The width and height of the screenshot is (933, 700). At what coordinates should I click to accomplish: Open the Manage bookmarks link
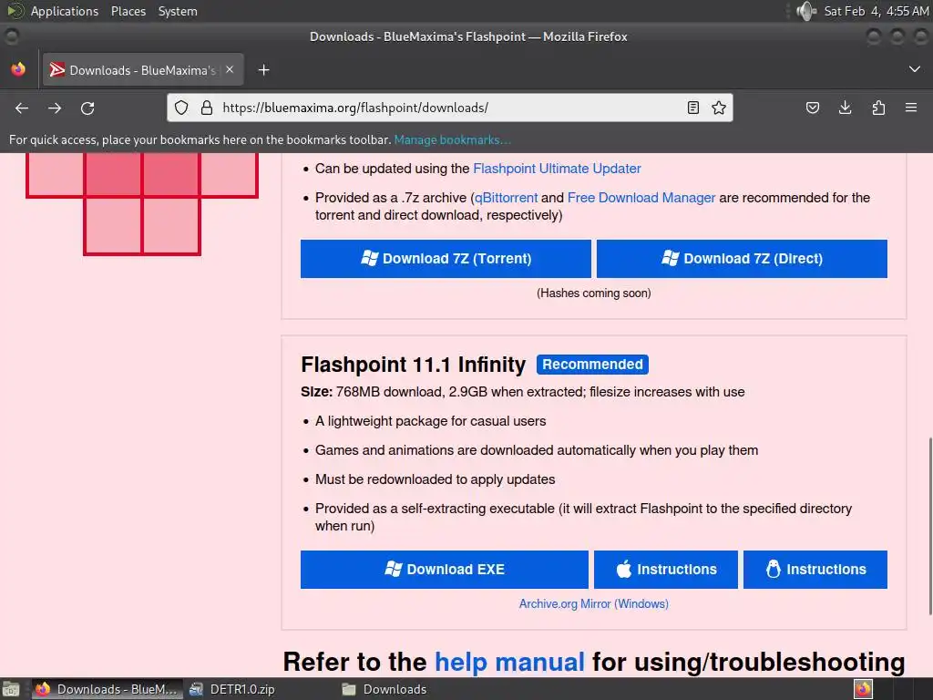pos(452,139)
